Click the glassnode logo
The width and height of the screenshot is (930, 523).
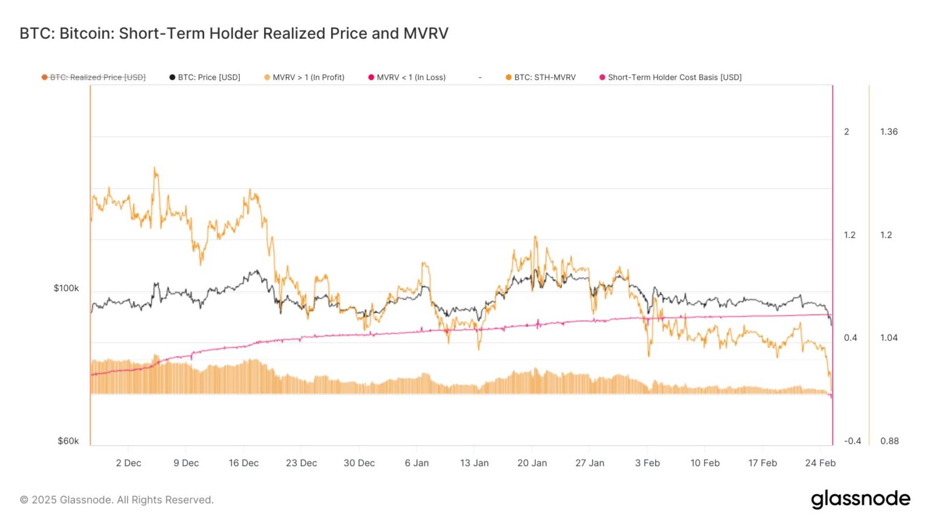coord(860,499)
